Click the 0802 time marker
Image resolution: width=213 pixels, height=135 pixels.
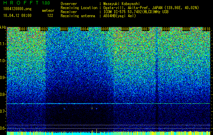tap(44, 29)
